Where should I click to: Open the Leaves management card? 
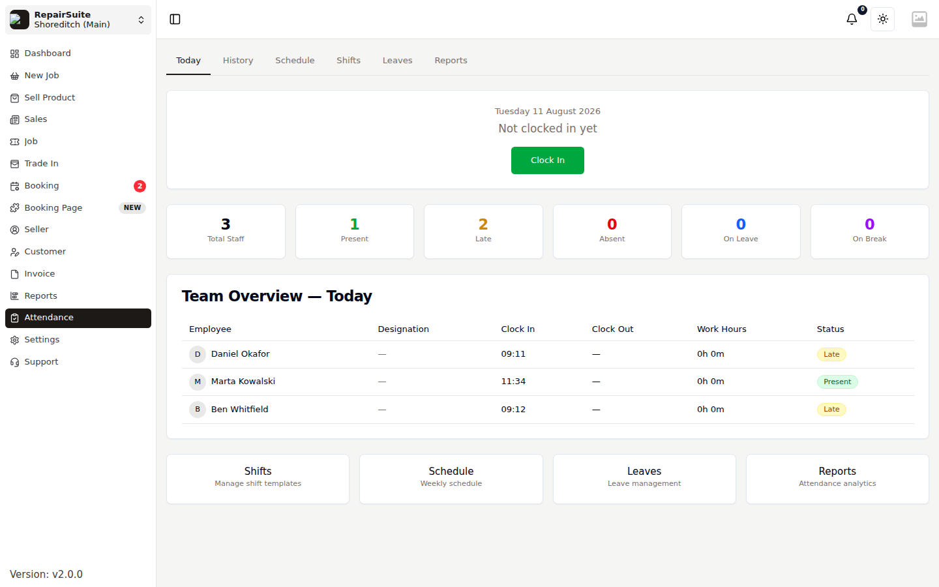[644, 479]
